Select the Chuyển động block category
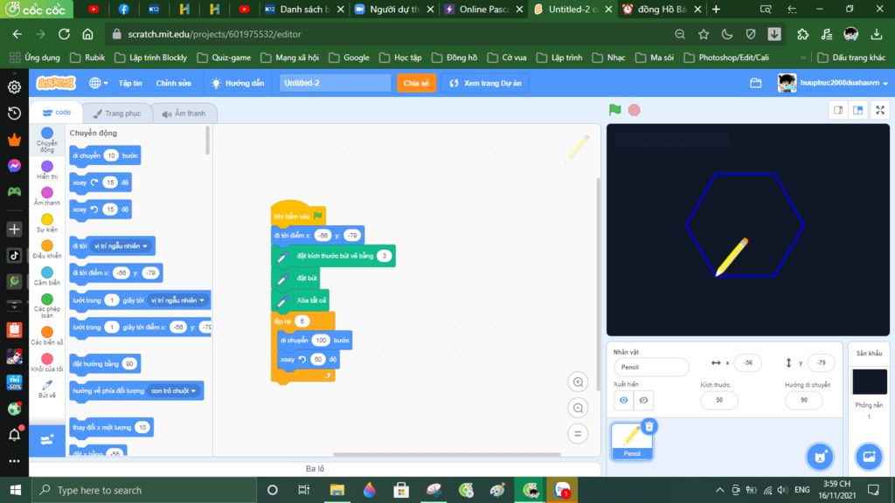The width and height of the screenshot is (895, 503). coord(47,141)
